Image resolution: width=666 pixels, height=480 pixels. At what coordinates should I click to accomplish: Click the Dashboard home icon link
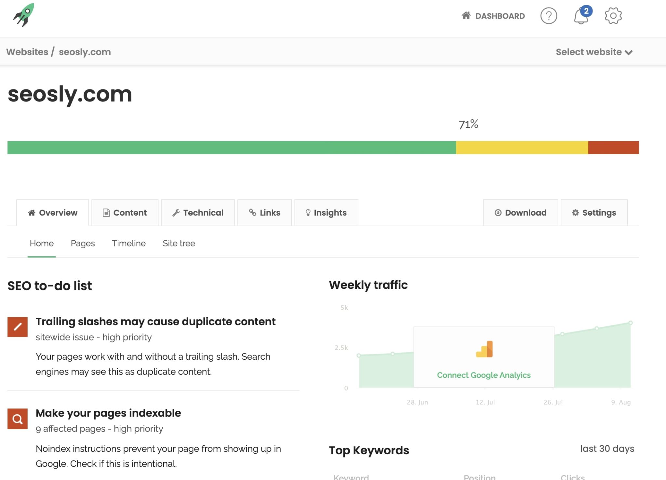pos(493,16)
